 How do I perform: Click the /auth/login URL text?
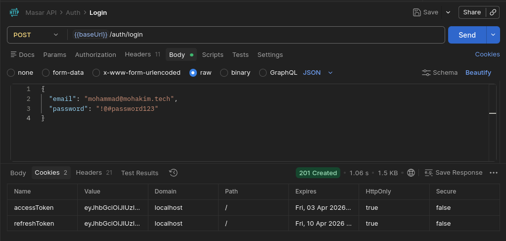pyautogui.click(x=126, y=35)
